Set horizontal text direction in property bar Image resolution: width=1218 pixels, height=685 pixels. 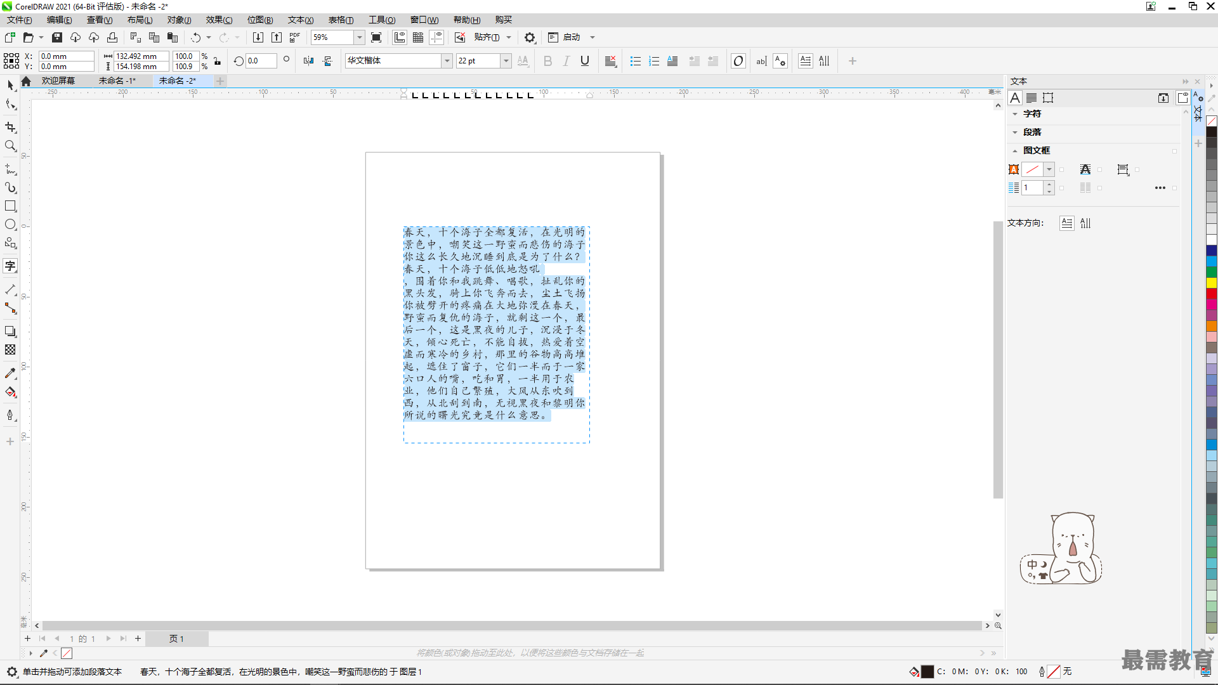[805, 61]
